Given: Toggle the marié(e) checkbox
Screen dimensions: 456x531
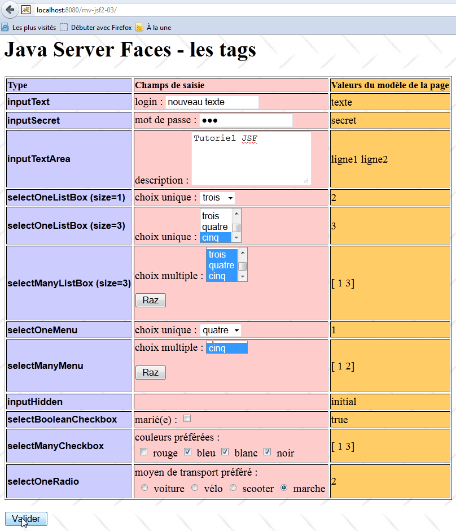Looking at the screenshot, I should (x=187, y=419).
